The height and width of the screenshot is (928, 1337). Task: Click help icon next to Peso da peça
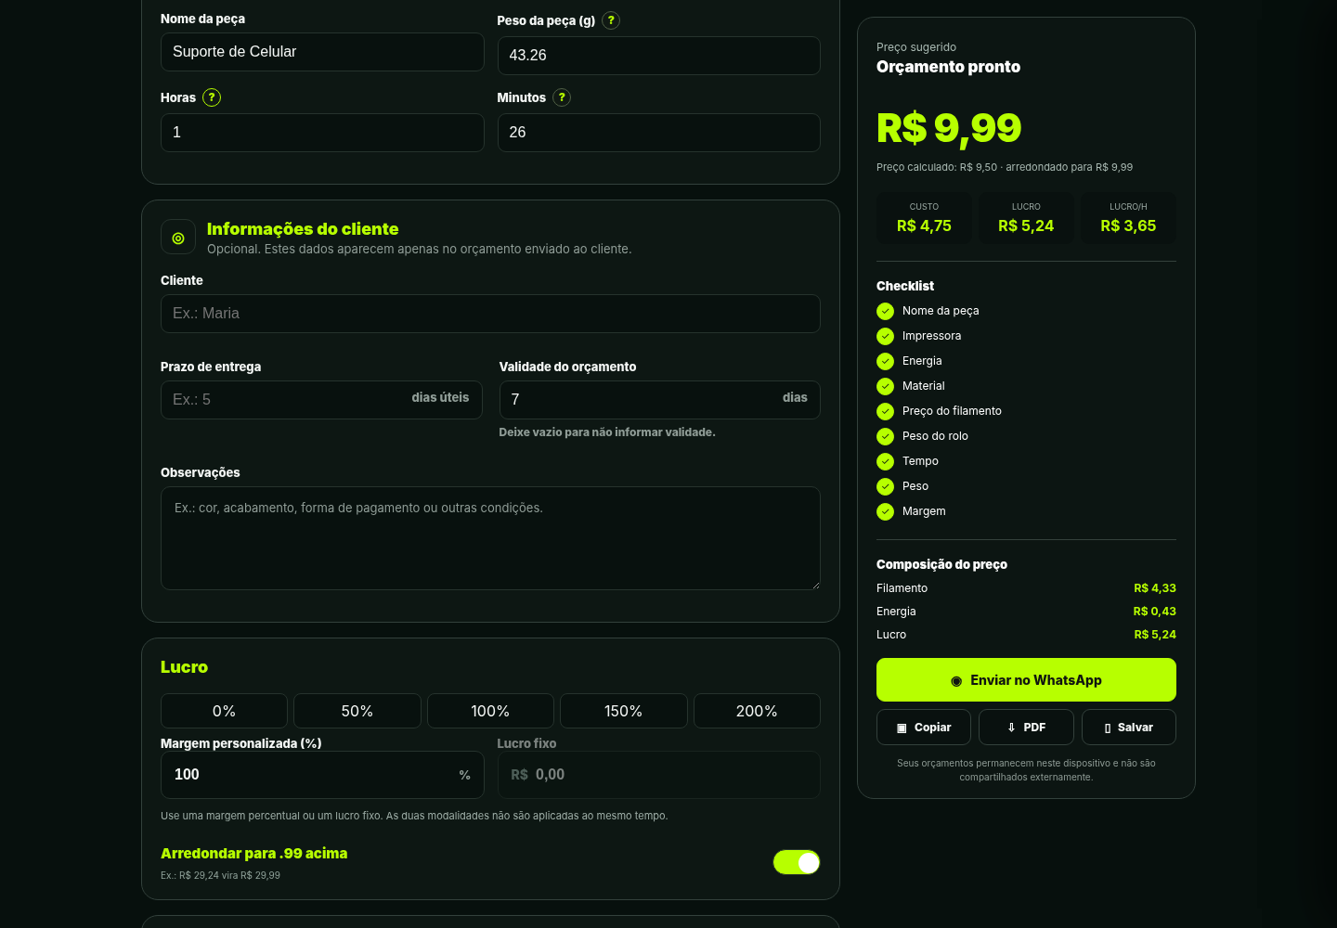611,20
